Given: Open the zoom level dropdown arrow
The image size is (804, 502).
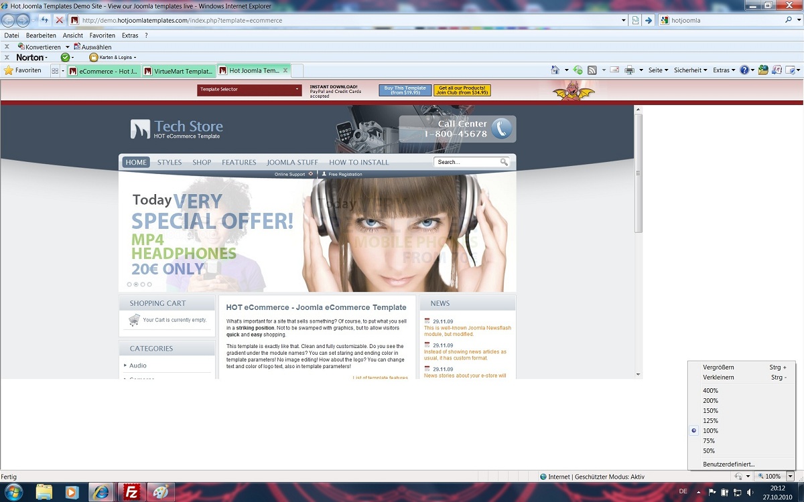Looking at the screenshot, I should (791, 477).
